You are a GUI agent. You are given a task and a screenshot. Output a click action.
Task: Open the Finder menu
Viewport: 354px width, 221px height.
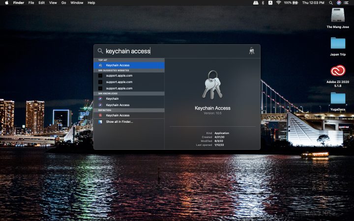pyautogui.click(x=19, y=3)
